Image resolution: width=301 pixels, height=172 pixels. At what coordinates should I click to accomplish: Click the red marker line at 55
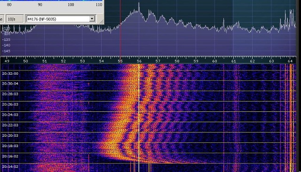[120, 29]
